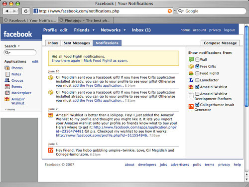Viewport: 249px width, 187px height.
Task: Uncheck CollegeHumor Insult Generator checkbox
Action: [x=197, y=104]
